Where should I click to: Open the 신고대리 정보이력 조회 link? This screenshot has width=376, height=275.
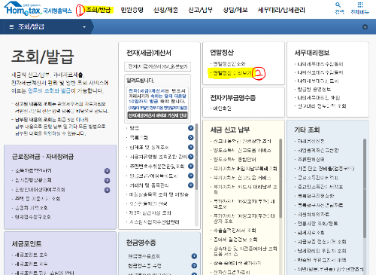point(322,106)
